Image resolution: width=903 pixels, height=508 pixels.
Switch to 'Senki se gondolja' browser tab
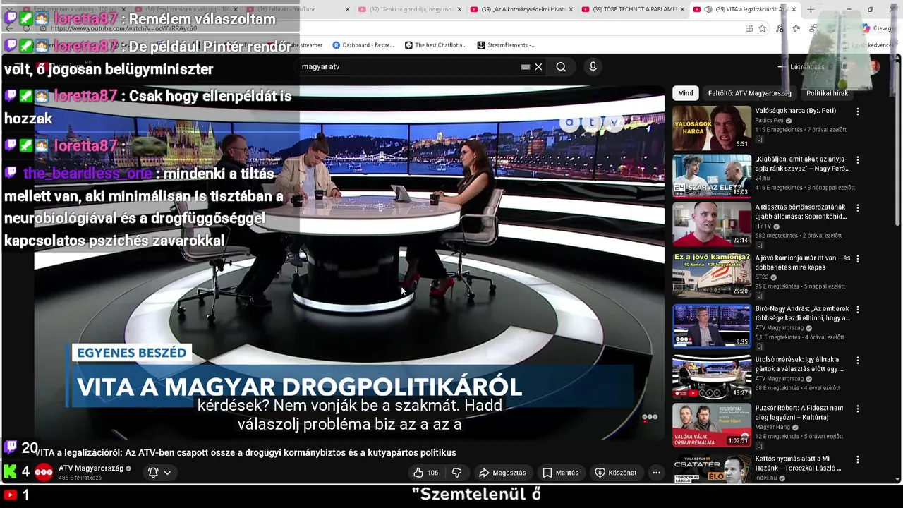[409, 9]
